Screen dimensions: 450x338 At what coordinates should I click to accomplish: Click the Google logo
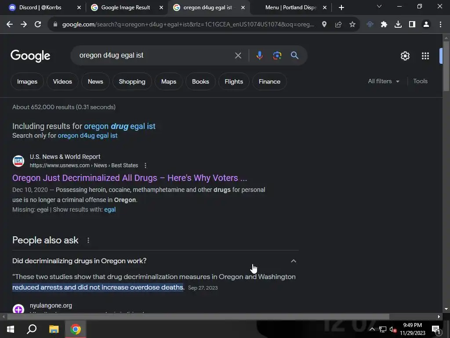[30, 56]
